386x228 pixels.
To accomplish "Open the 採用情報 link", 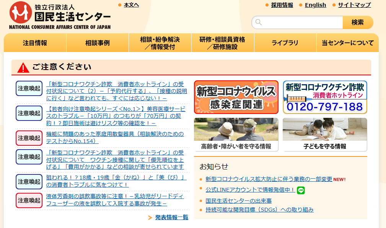I will point(282,5).
